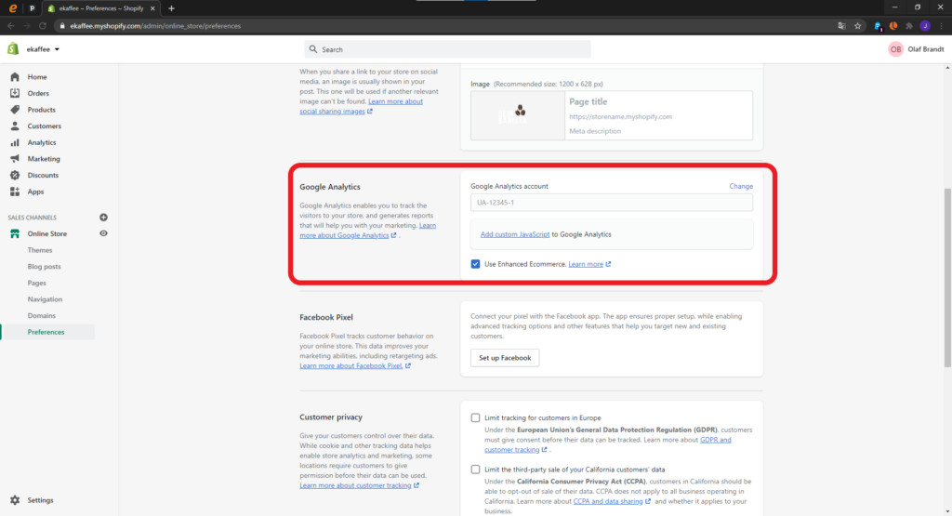Click the Analytics bar chart icon
The height and width of the screenshot is (516, 952).
tap(15, 142)
